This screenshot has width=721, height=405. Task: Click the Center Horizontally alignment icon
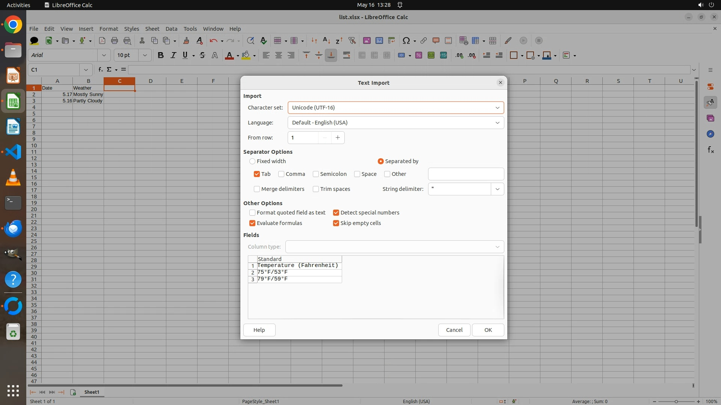(x=279, y=55)
